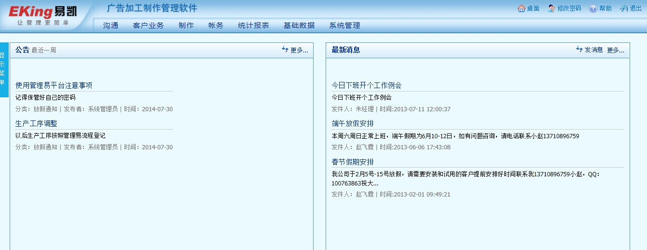647x250 pixels.
Task: Click 更多... in the 最新消息 panel
Action: tap(616, 50)
